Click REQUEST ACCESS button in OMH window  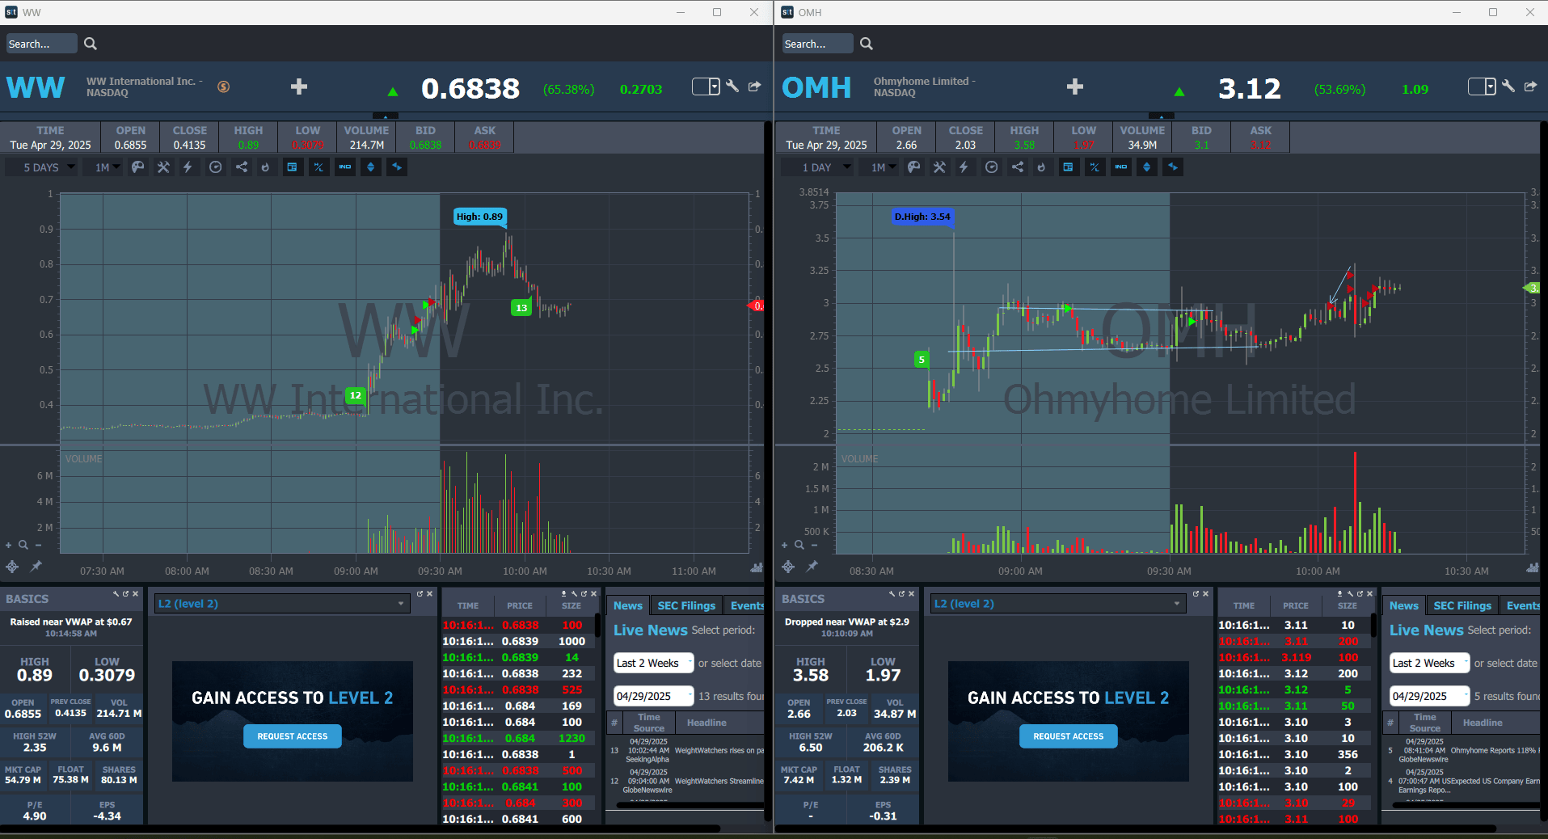[1069, 736]
